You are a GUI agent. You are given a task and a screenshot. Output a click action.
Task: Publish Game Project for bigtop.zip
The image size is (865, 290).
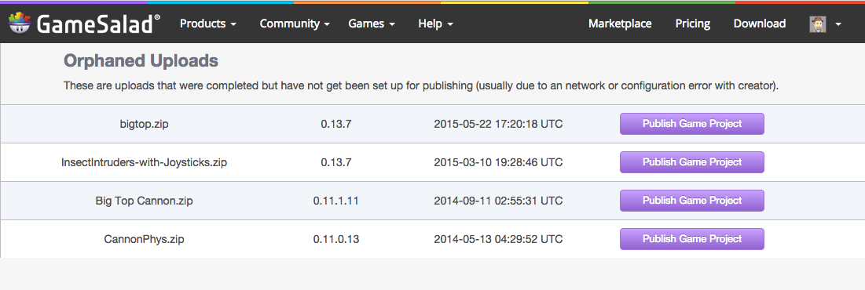click(692, 124)
